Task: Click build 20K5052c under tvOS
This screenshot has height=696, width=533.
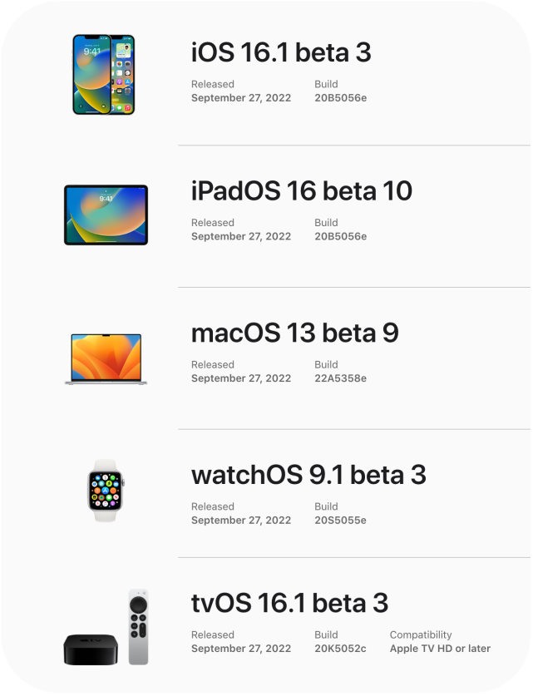Action: 340,648
